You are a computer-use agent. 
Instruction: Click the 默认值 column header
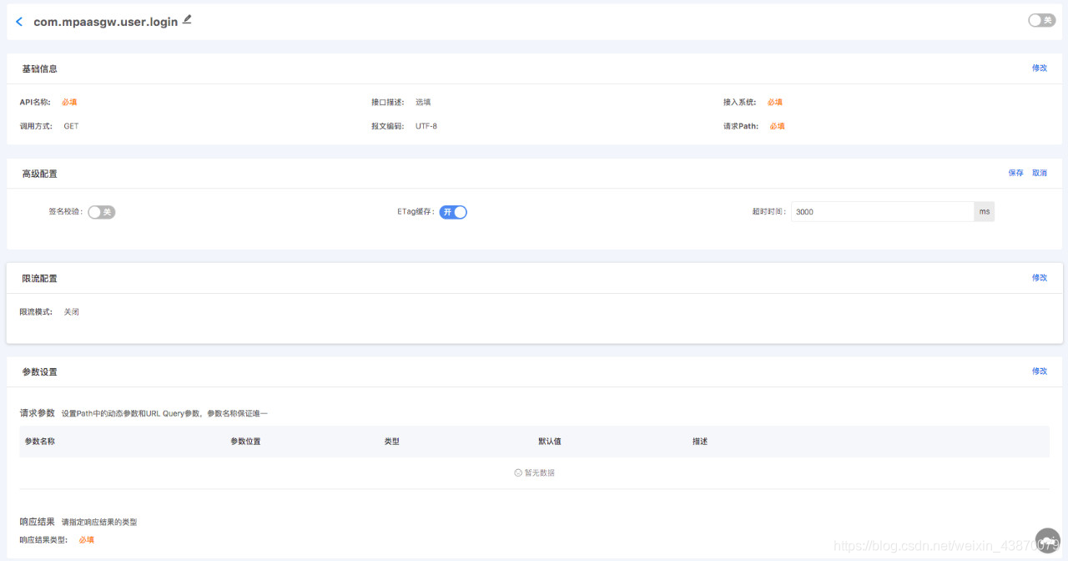pos(550,442)
